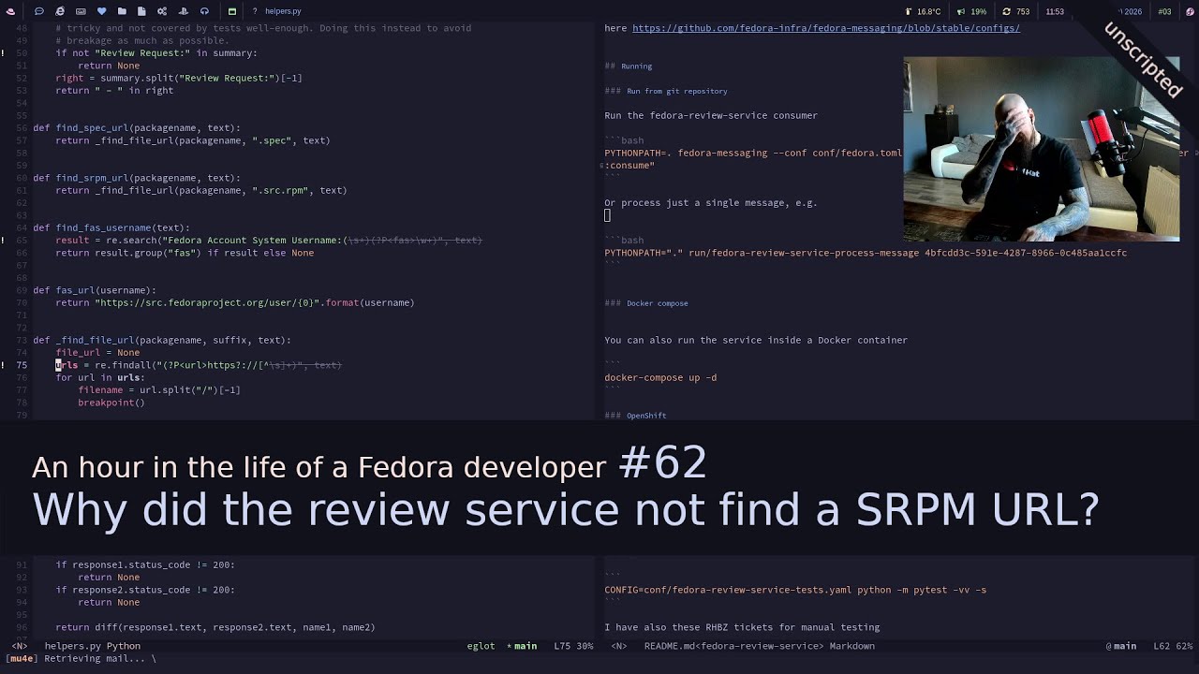
Task: Click the 'CONFIG=conf/fedora-review-service-tests.yaml' command line
Action: (x=795, y=590)
